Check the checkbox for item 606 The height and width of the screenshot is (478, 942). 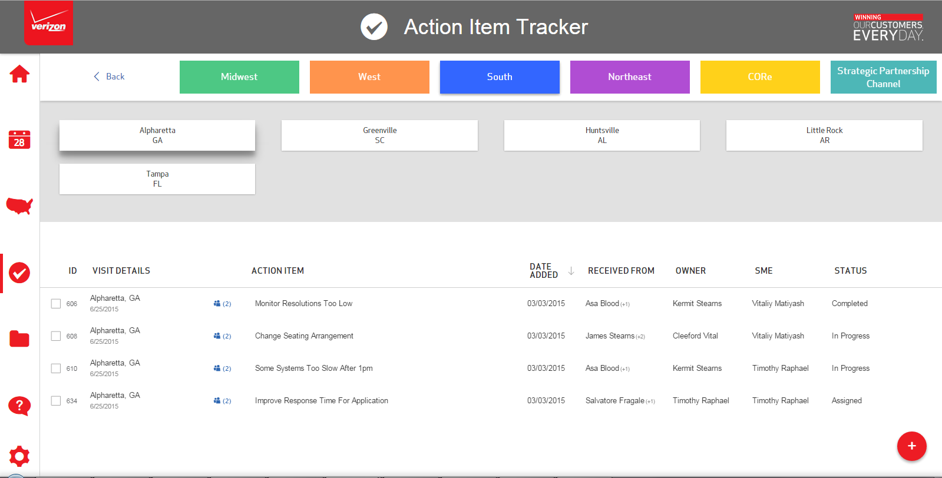coord(56,304)
